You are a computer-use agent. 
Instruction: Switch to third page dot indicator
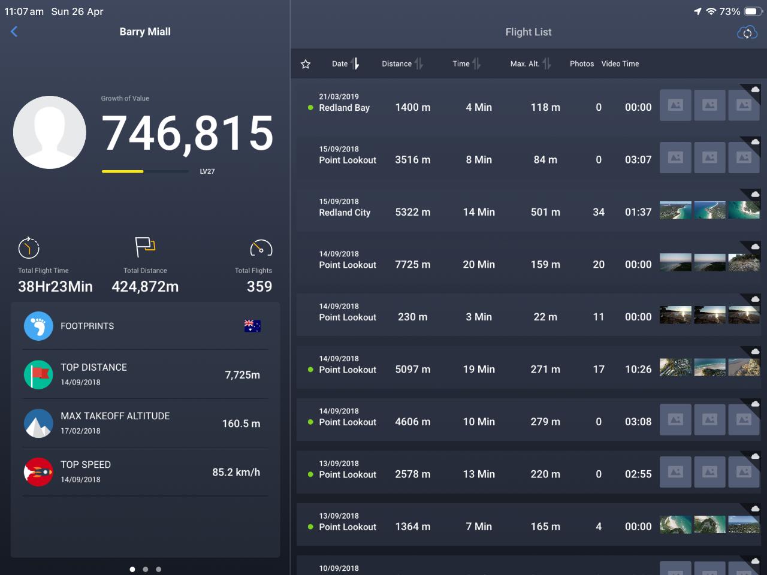(159, 569)
